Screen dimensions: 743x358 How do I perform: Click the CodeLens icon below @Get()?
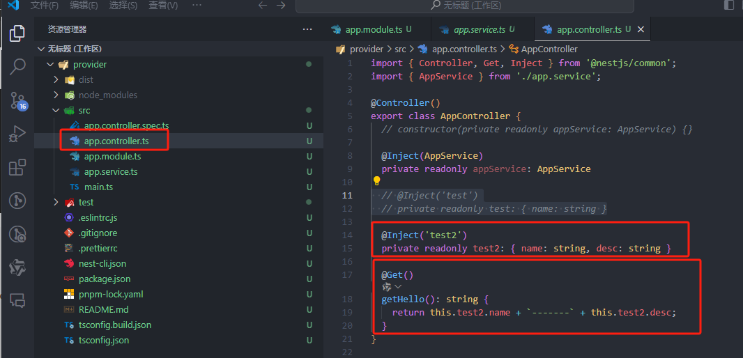[x=387, y=287]
